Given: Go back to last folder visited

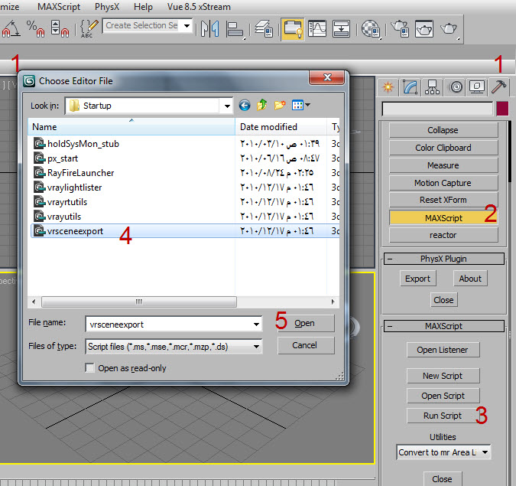Looking at the screenshot, I should point(245,106).
